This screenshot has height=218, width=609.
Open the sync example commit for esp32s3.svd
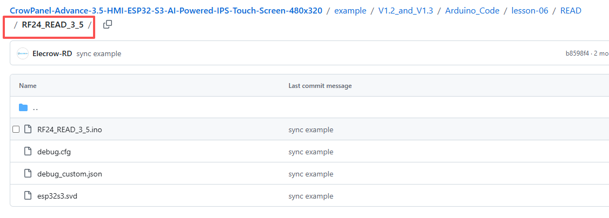(x=310, y=196)
